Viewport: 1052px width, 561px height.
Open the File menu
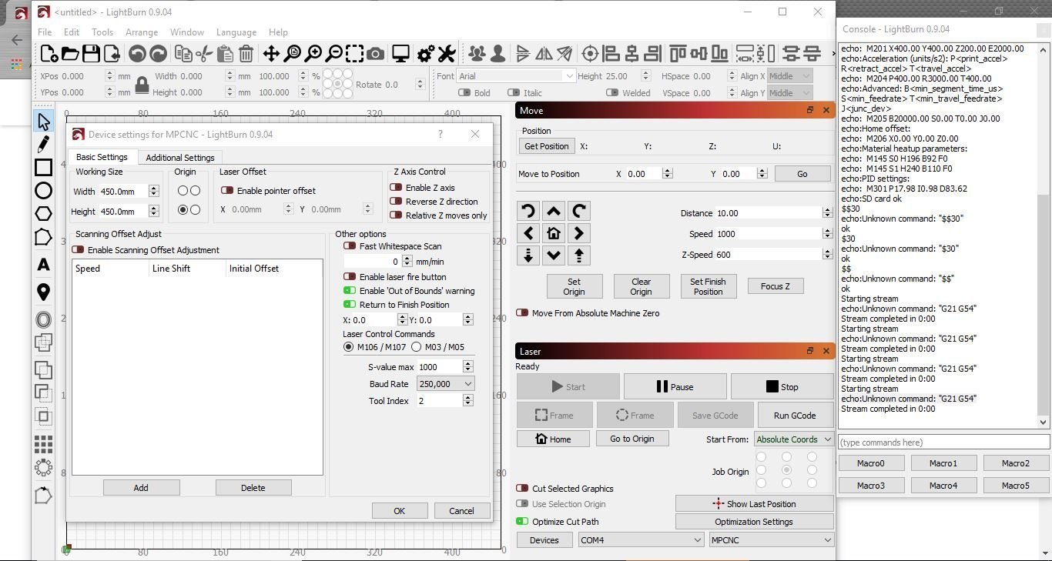45,32
